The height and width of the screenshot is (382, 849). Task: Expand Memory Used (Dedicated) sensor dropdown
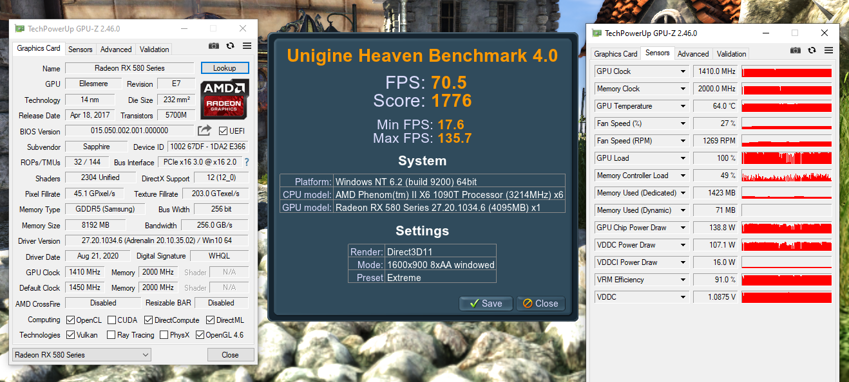pyautogui.click(x=683, y=193)
